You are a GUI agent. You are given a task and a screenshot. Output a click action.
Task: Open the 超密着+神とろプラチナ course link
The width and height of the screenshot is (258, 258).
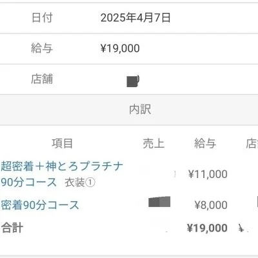[62, 174]
